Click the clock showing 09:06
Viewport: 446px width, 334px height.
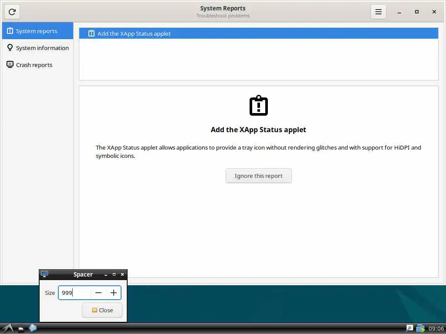click(x=436, y=329)
